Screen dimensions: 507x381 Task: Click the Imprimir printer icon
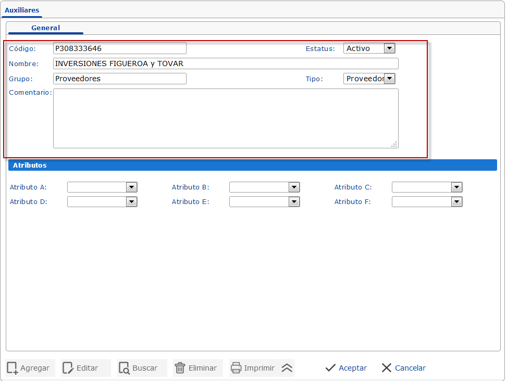tap(238, 368)
